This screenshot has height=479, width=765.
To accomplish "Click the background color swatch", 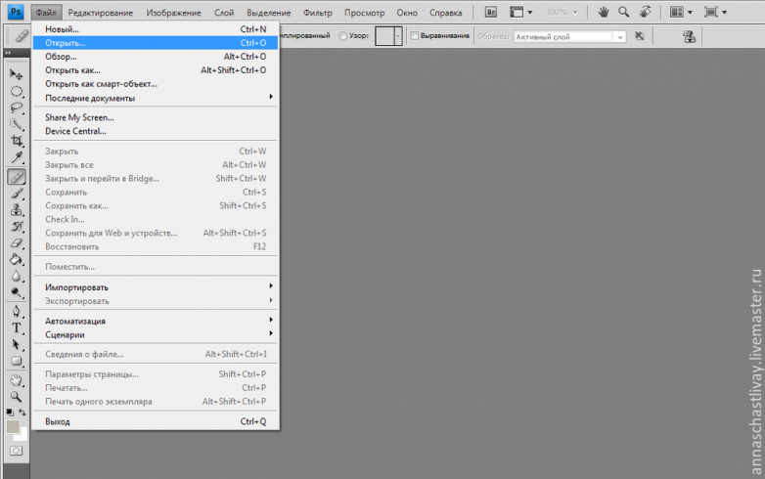I will [x=23, y=435].
